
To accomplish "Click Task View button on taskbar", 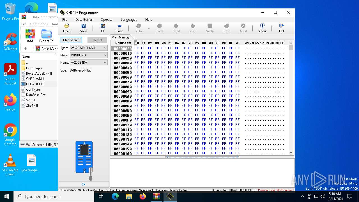I will tap(101, 196).
